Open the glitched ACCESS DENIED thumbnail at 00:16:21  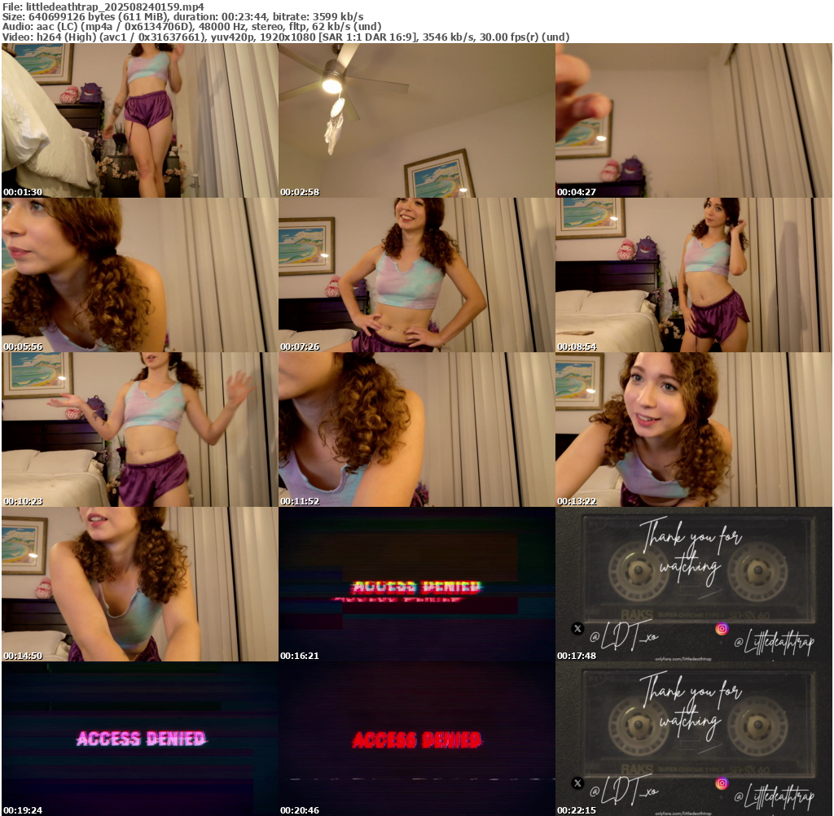point(416,584)
